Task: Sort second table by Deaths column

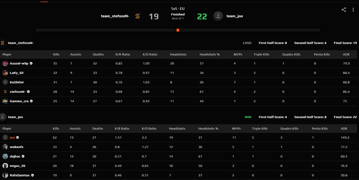Action: click(98, 129)
